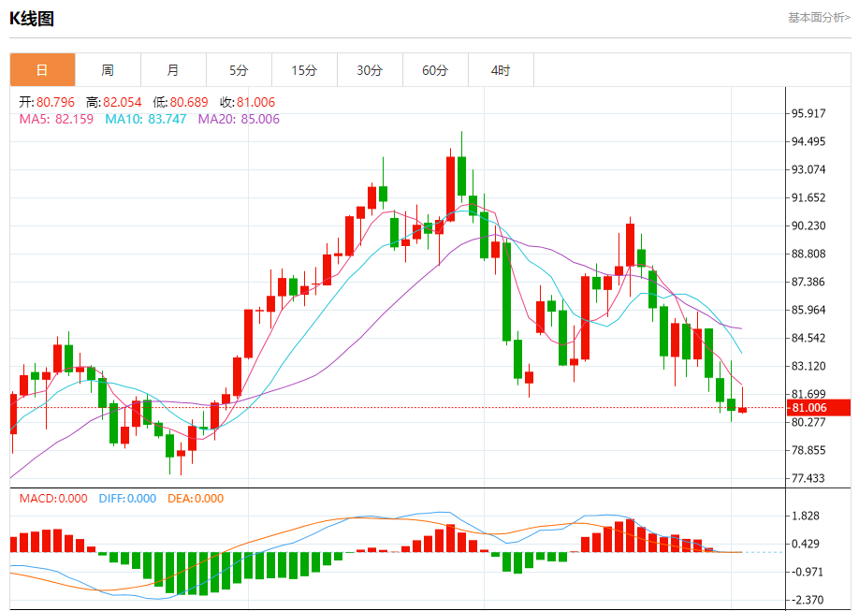Click the 94.495 price axis label
The height and width of the screenshot is (611, 859).
(808, 141)
